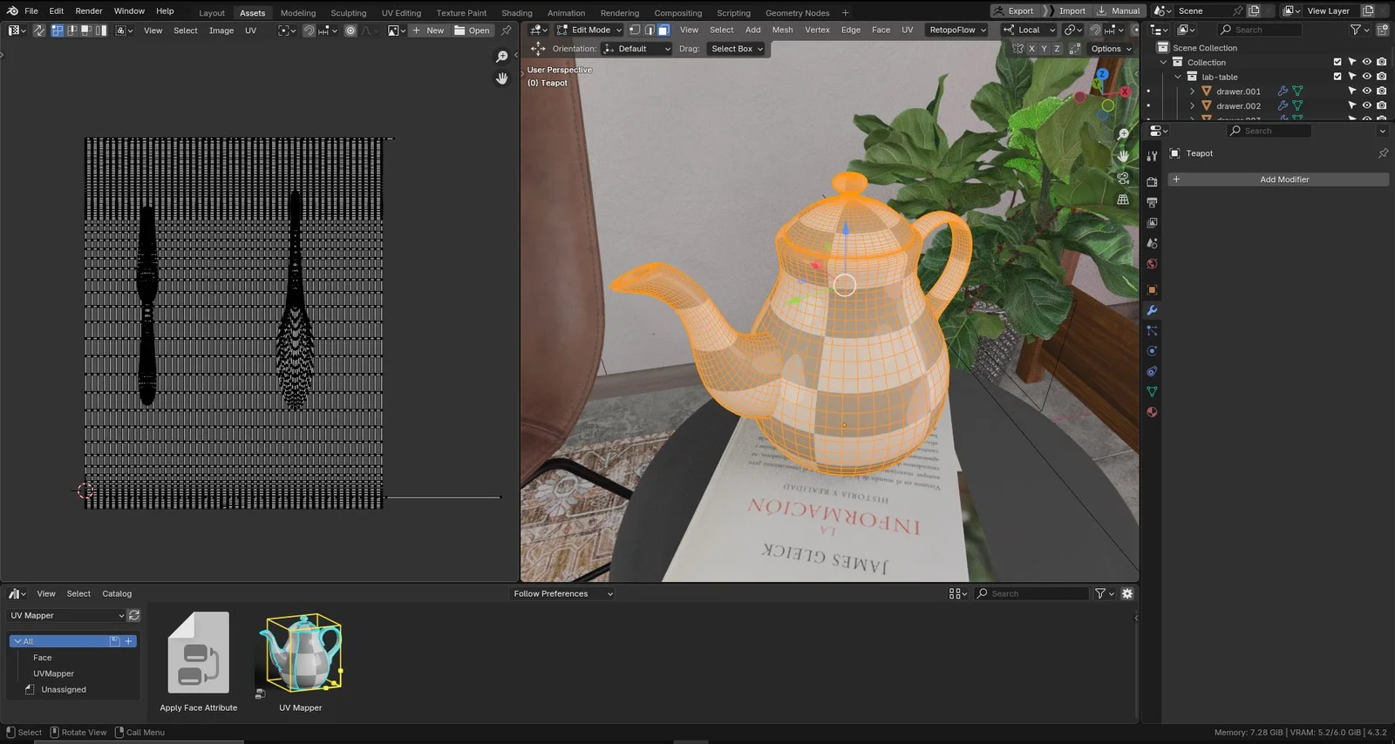The width and height of the screenshot is (1395, 744).
Task: Open the World properties tab
Action: 1152,264
